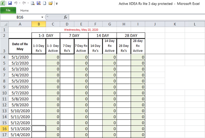Click the date cell 5/13/2020
Viewport: 205px width, 138px height.
(x=20, y=129)
